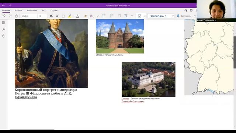Apply yellow text highlight

tap(70, 16)
